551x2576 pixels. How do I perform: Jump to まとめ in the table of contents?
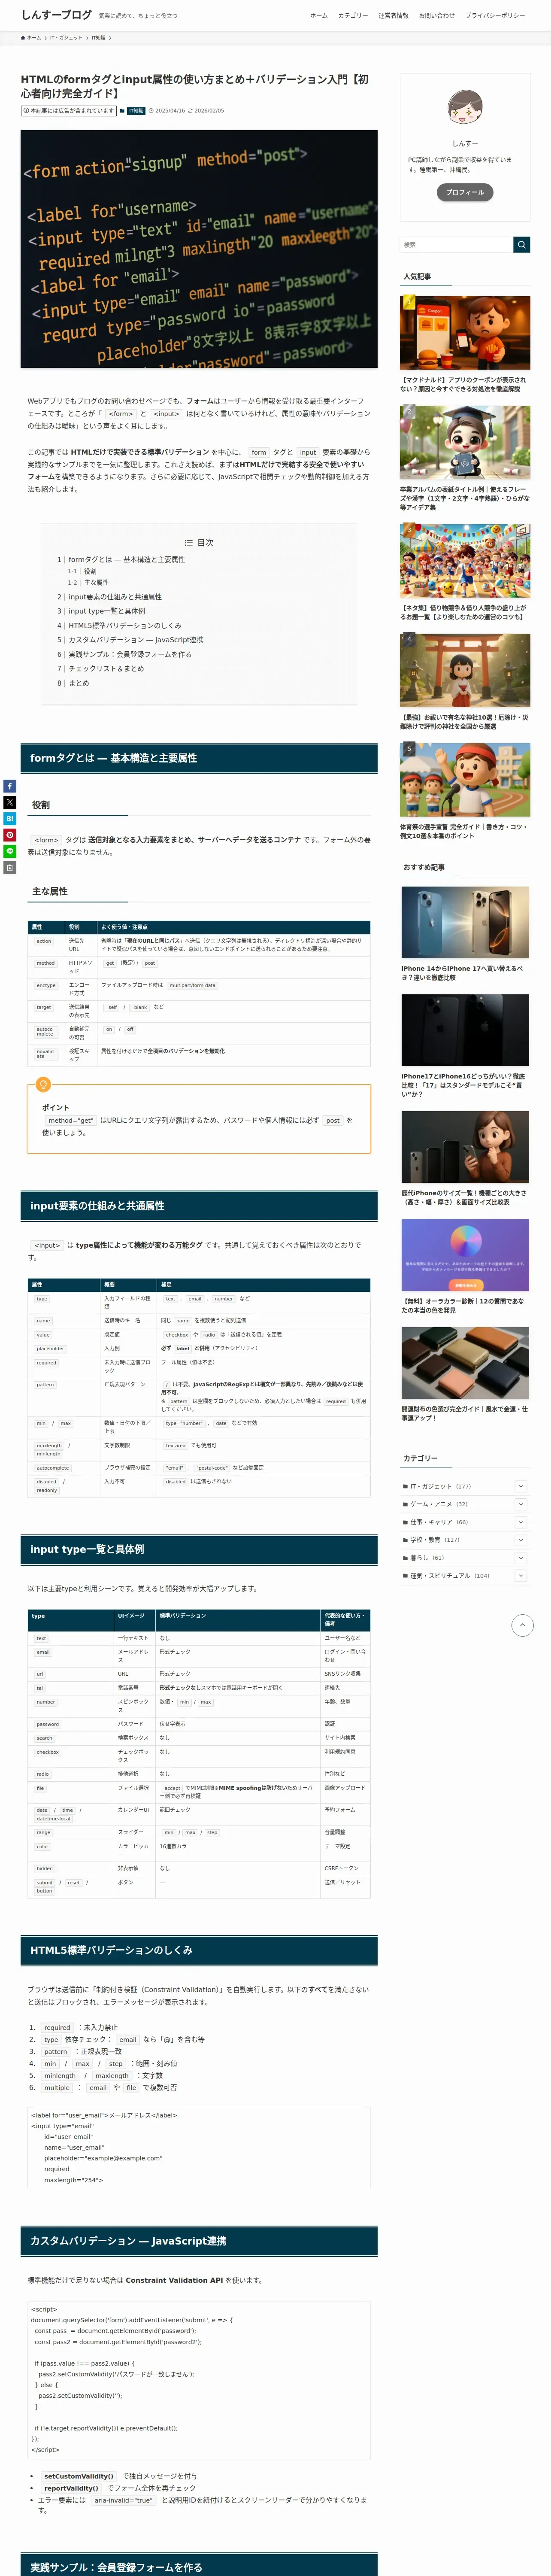coord(78,683)
